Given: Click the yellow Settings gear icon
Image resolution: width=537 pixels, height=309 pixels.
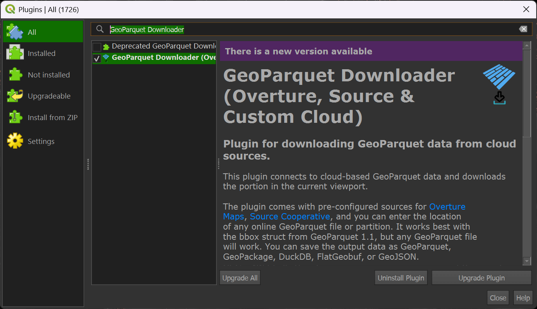Looking at the screenshot, I should click(15, 141).
